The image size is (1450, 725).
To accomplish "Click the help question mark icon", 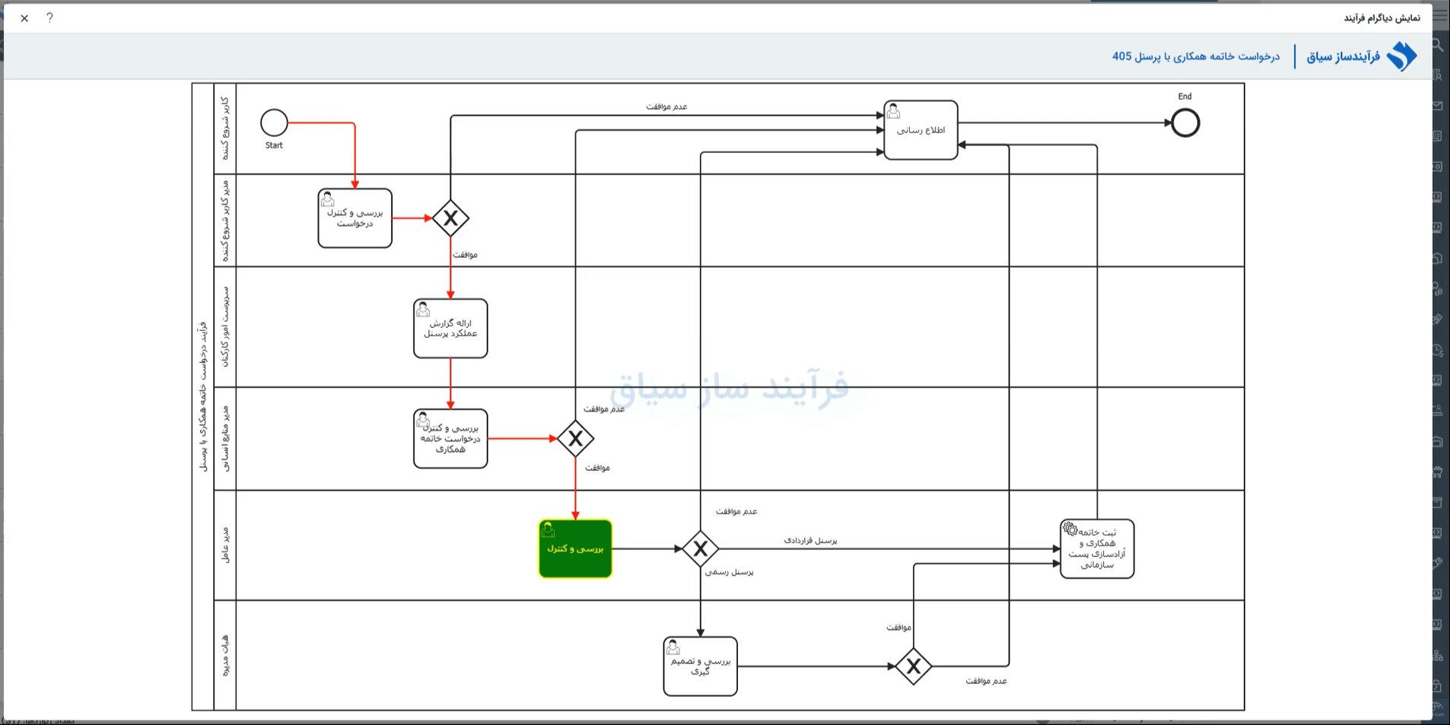I will [x=49, y=17].
